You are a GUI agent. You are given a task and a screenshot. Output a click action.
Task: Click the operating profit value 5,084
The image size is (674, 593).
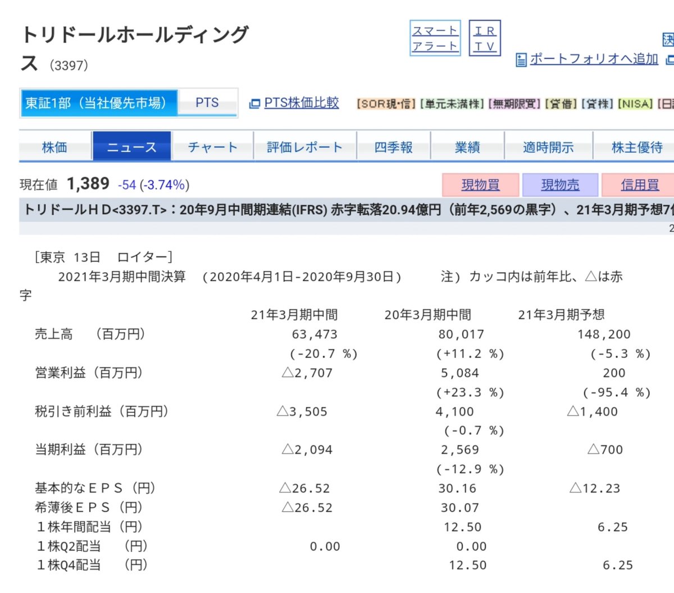(460, 373)
